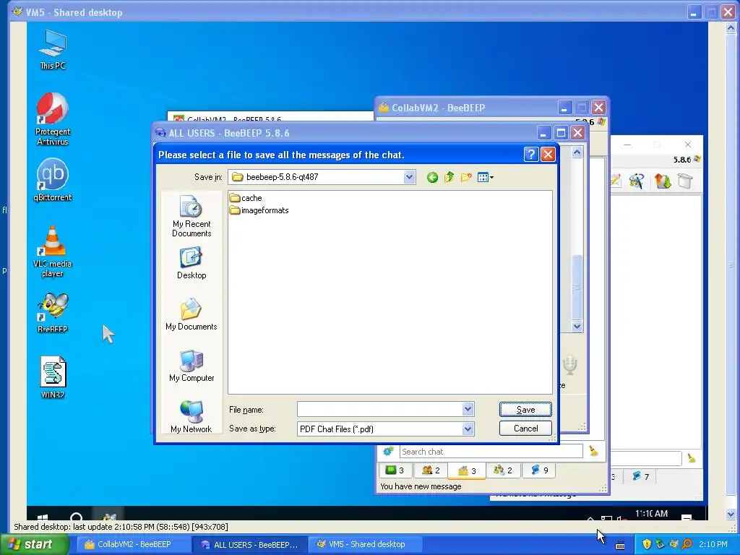
Task: Open My Documents in the places bar
Action: click(191, 314)
